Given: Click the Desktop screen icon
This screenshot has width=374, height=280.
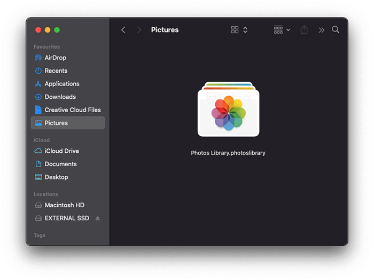Looking at the screenshot, I should pos(38,177).
